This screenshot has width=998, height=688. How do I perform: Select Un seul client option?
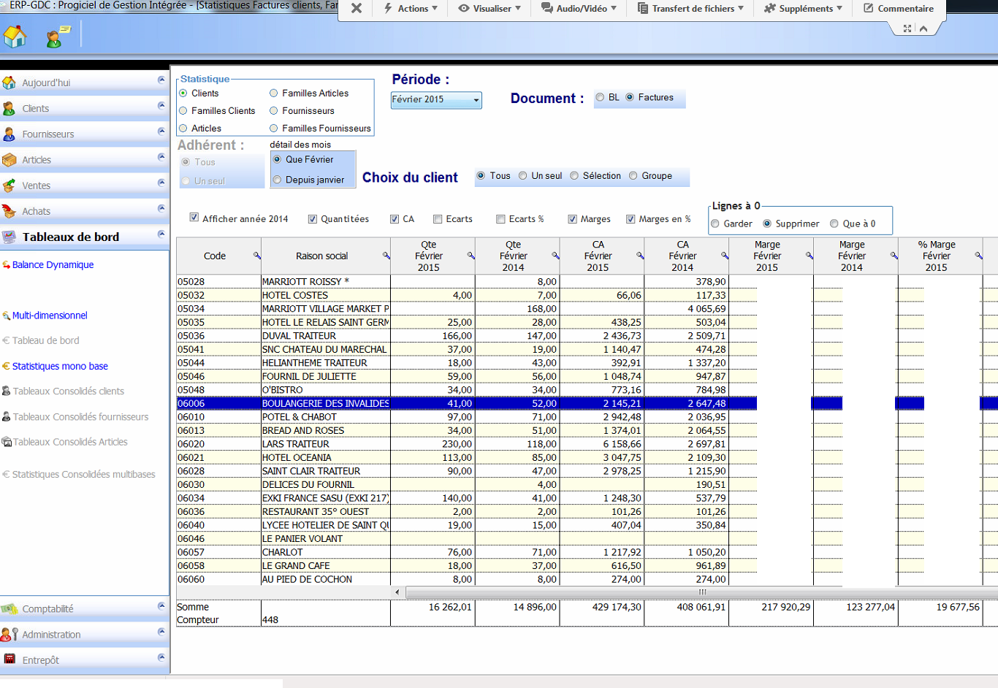[x=523, y=175]
